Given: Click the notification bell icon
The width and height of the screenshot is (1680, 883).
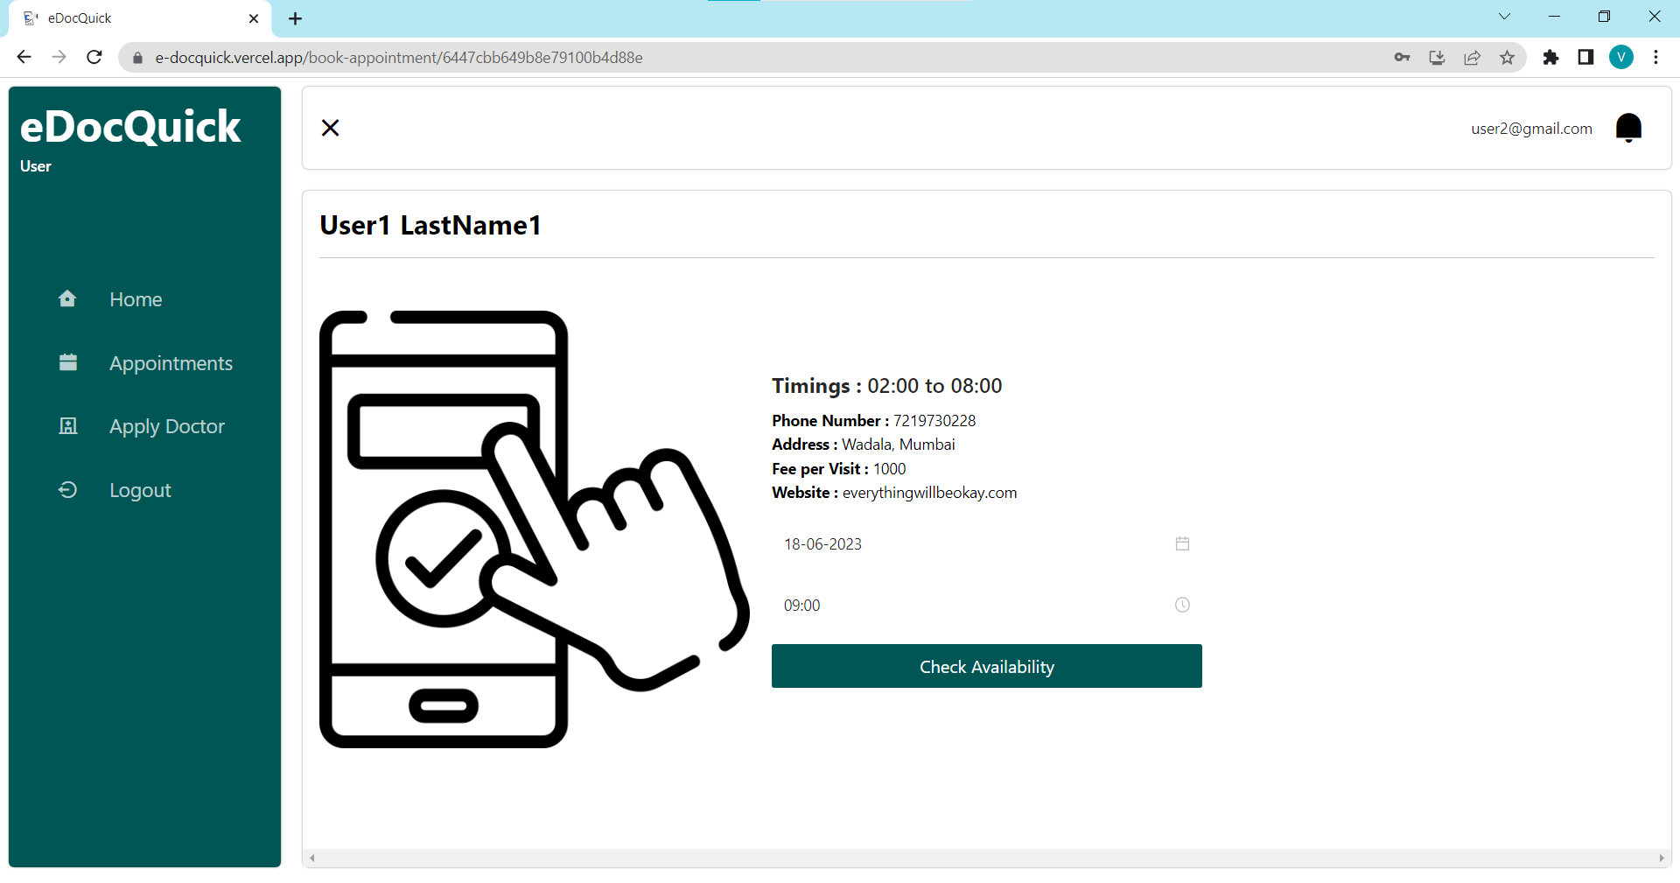Looking at the screenshot, I should [x=1628, y=128].
